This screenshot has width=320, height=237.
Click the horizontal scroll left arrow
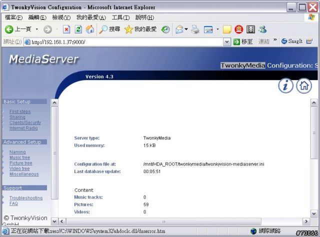coord(62,221)
